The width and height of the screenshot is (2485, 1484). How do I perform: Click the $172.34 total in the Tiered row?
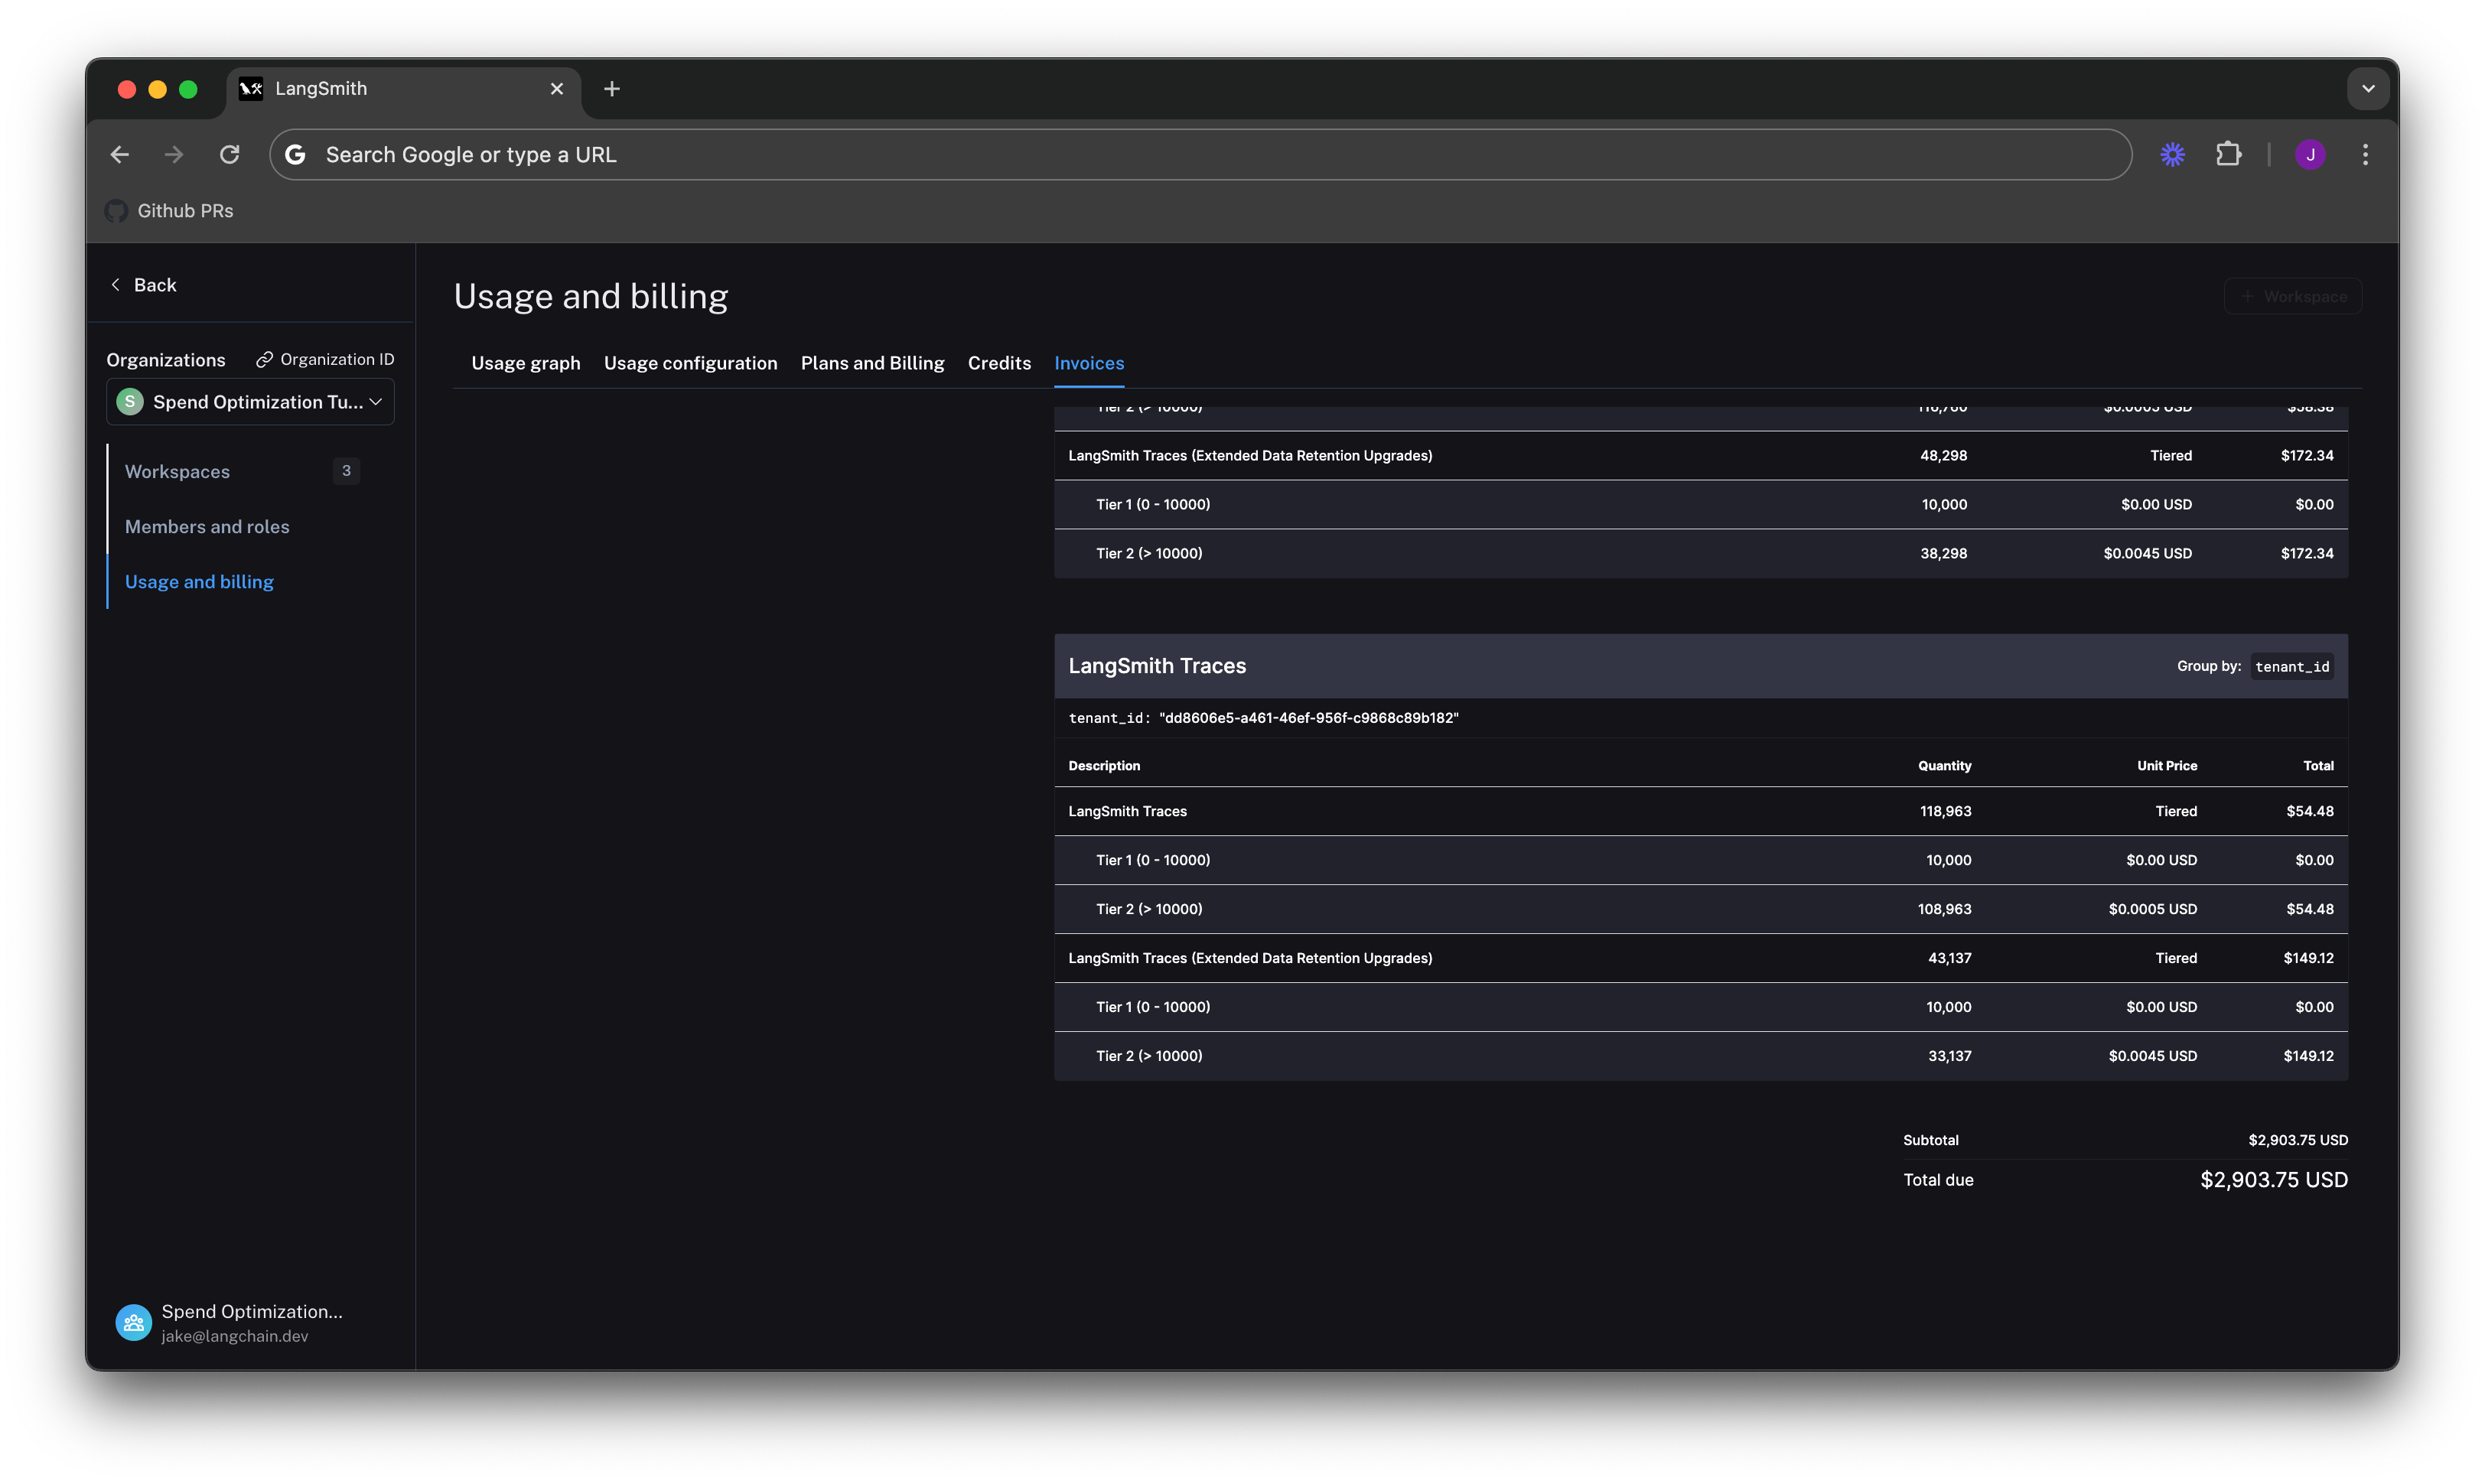pyautogui.click(x=2306, y=455)
